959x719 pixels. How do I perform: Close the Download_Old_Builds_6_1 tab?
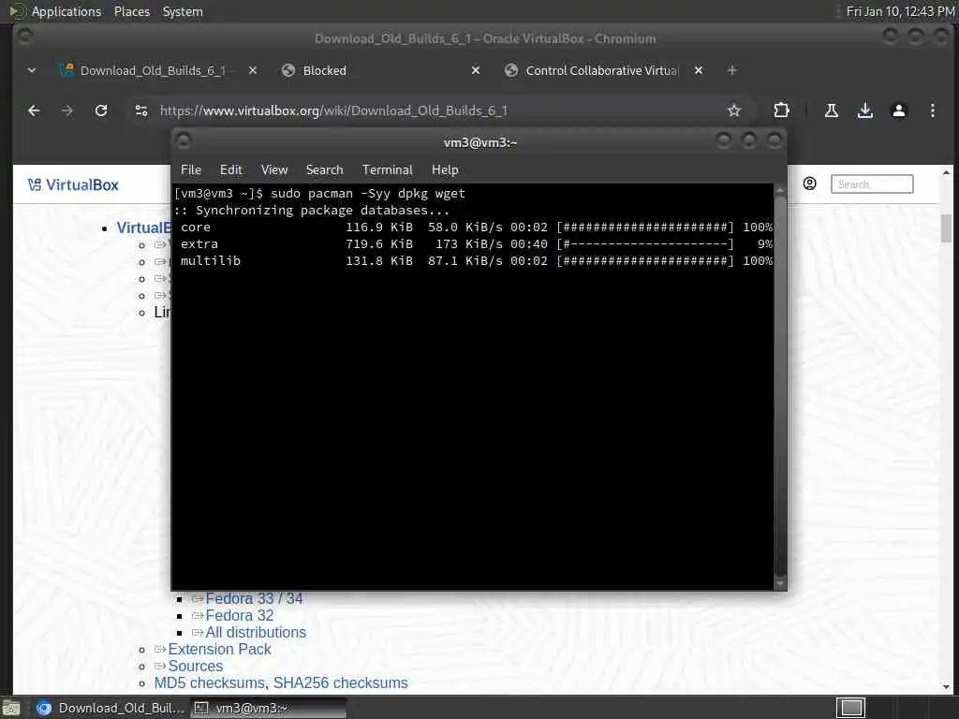tap(253, 70)
